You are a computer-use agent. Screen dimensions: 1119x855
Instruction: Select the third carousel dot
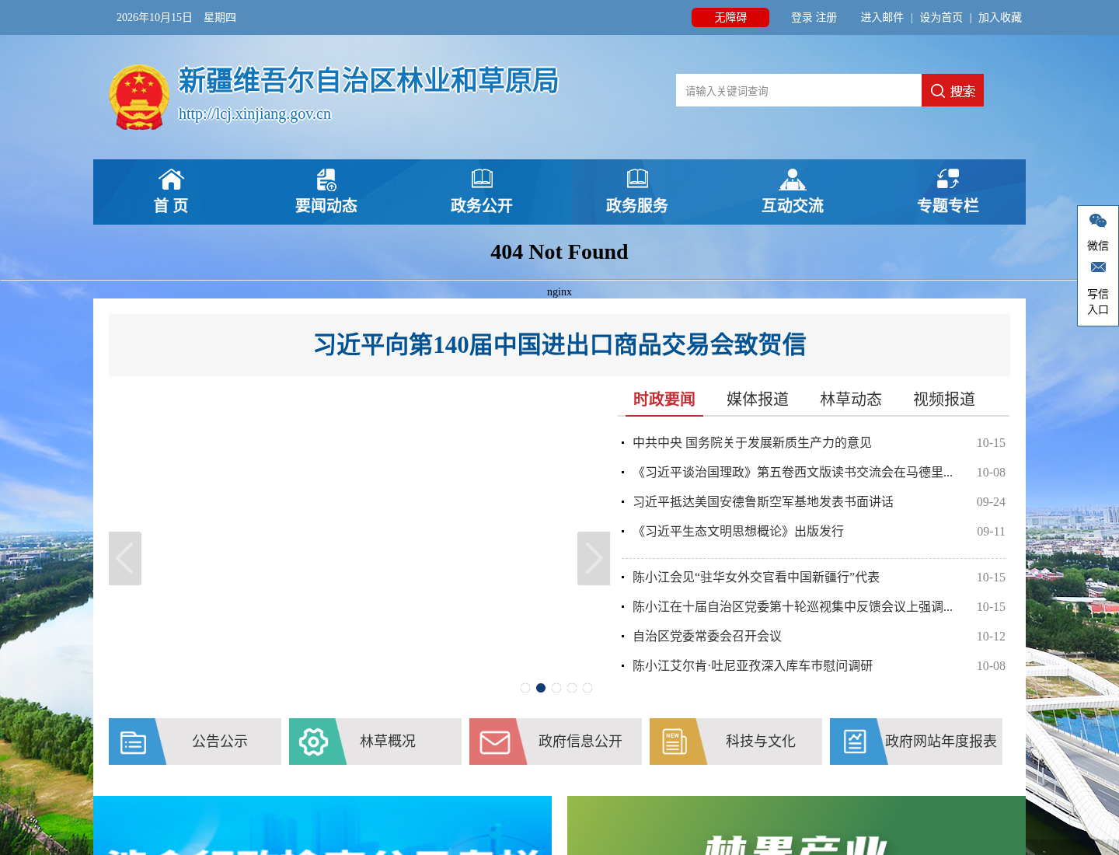tap(556, 688)
